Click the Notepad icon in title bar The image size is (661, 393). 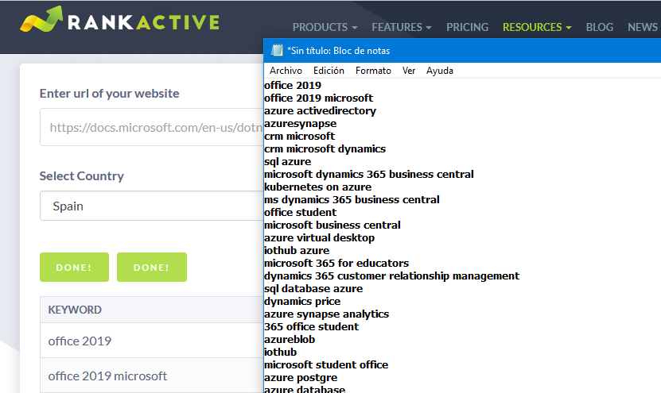[x=277, y=51]
